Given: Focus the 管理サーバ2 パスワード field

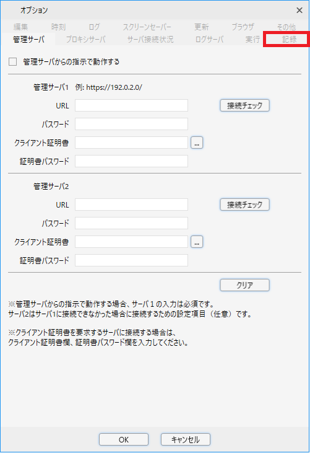Looking at the screenshot, I should pos(132,223).
